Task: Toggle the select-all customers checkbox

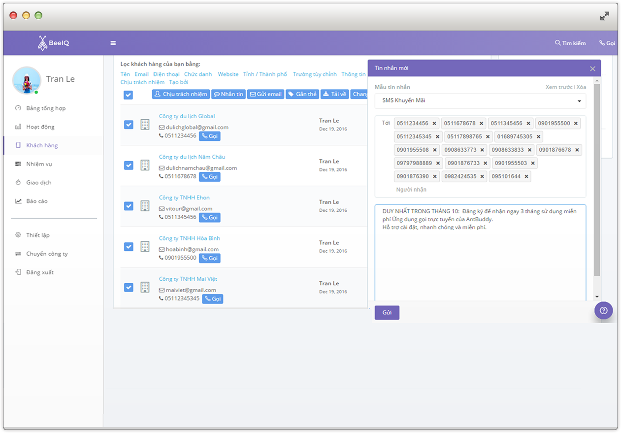Action: point(128,95)
